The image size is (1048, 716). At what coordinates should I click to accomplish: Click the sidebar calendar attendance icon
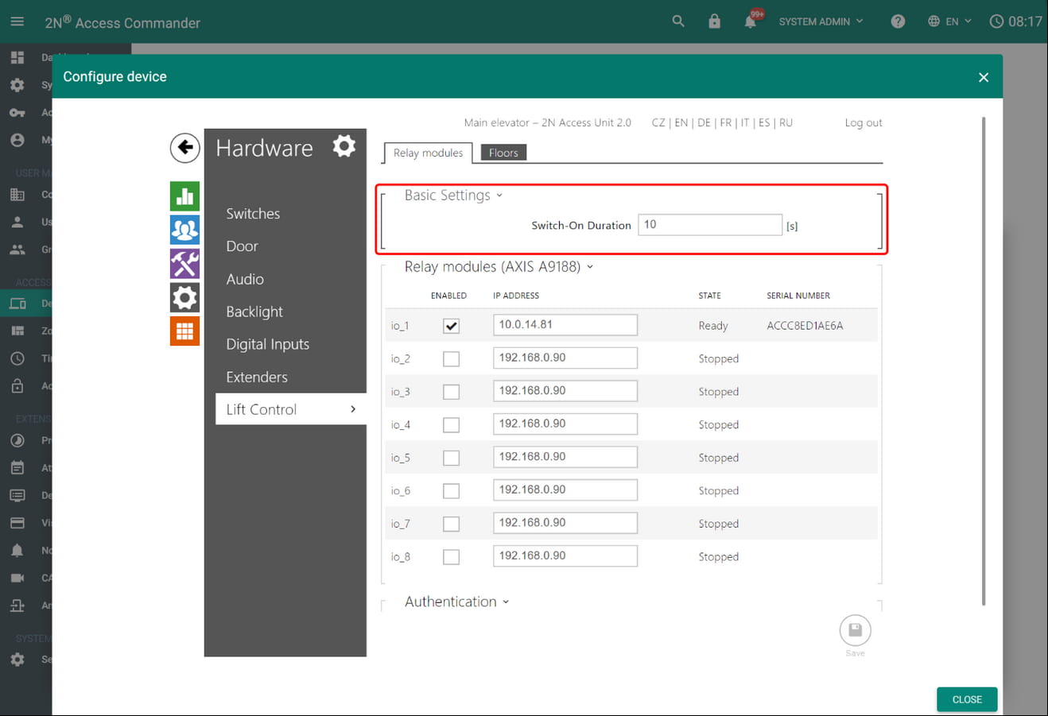(17, 468)
